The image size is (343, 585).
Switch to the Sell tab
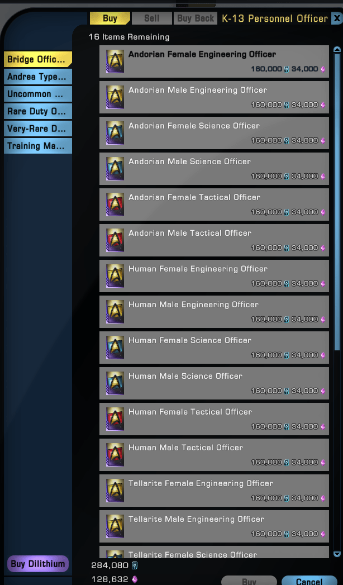click(152, 18)
